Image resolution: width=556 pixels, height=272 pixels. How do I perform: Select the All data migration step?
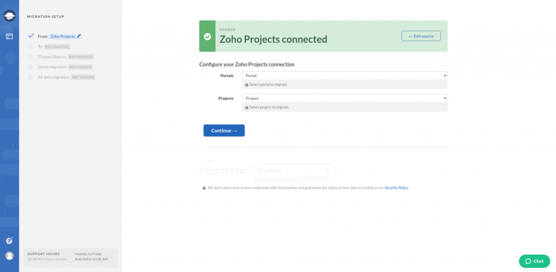tap(67, 77)
